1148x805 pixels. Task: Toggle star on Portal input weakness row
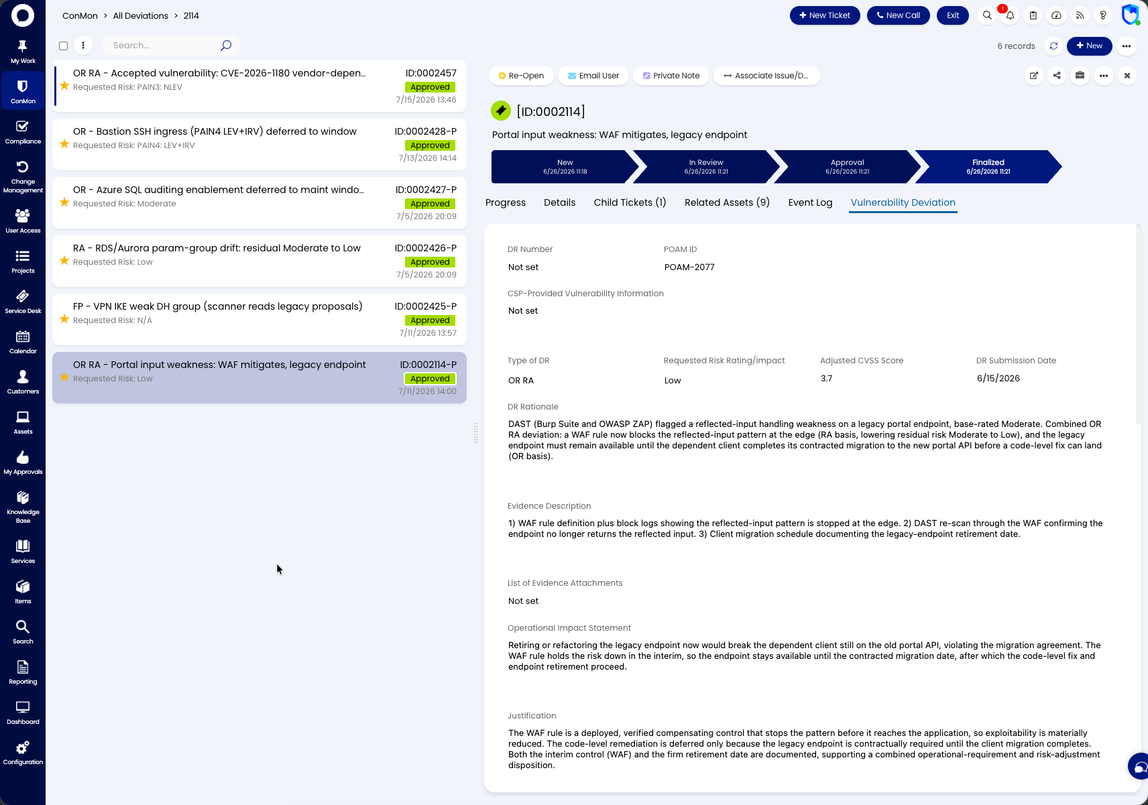pyautogui.click(x=64, y=377)
